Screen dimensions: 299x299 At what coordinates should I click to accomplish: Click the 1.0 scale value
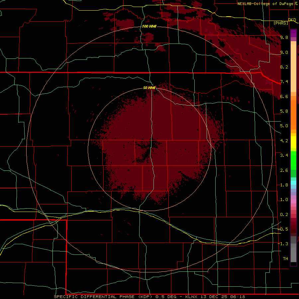284,200
